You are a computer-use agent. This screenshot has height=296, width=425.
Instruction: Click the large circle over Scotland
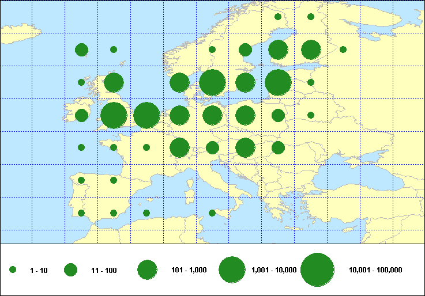coord(114,82)
